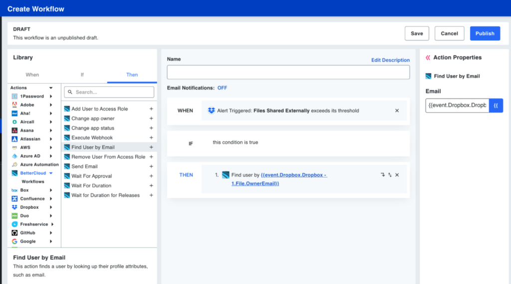511x284 pixels.
Task: Delete the Find user THEN step
Action: pos(397,175)
